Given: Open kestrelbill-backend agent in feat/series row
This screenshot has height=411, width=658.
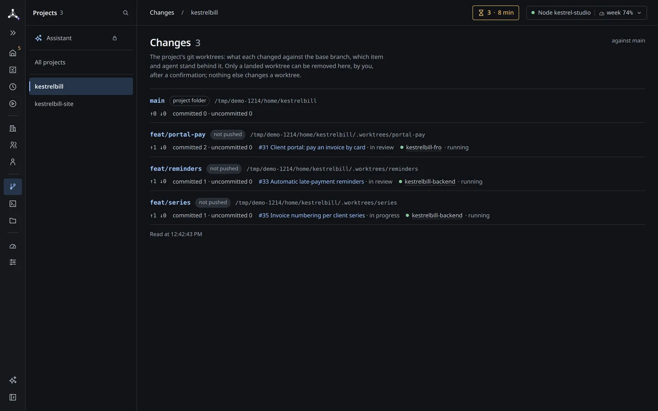Looking at the screenshot, I should tap(437, 216).
